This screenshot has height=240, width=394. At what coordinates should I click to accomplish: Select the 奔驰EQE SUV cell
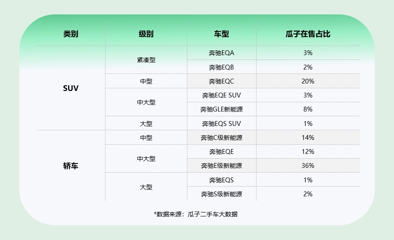222,95
